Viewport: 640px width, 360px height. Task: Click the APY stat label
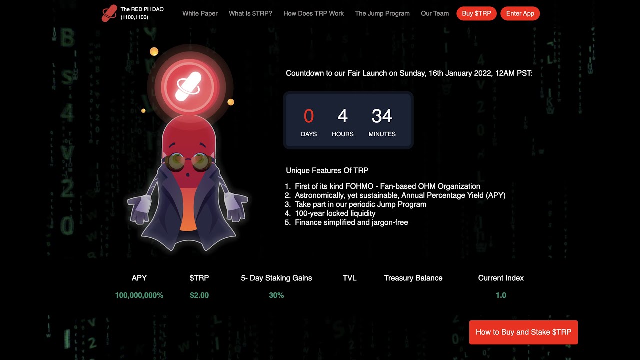[139, 278]
